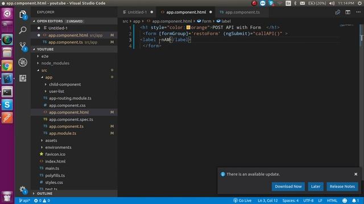Open Visual Studio Code dock icon
Screen dimensions: 364x204
7,79
